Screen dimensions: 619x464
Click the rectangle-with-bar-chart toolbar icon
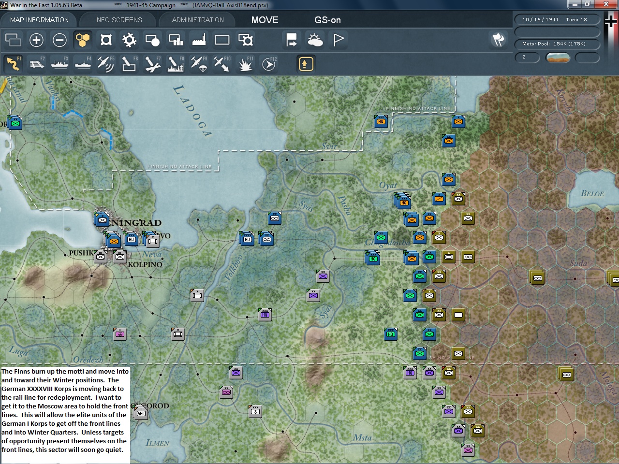click(176, 40)
